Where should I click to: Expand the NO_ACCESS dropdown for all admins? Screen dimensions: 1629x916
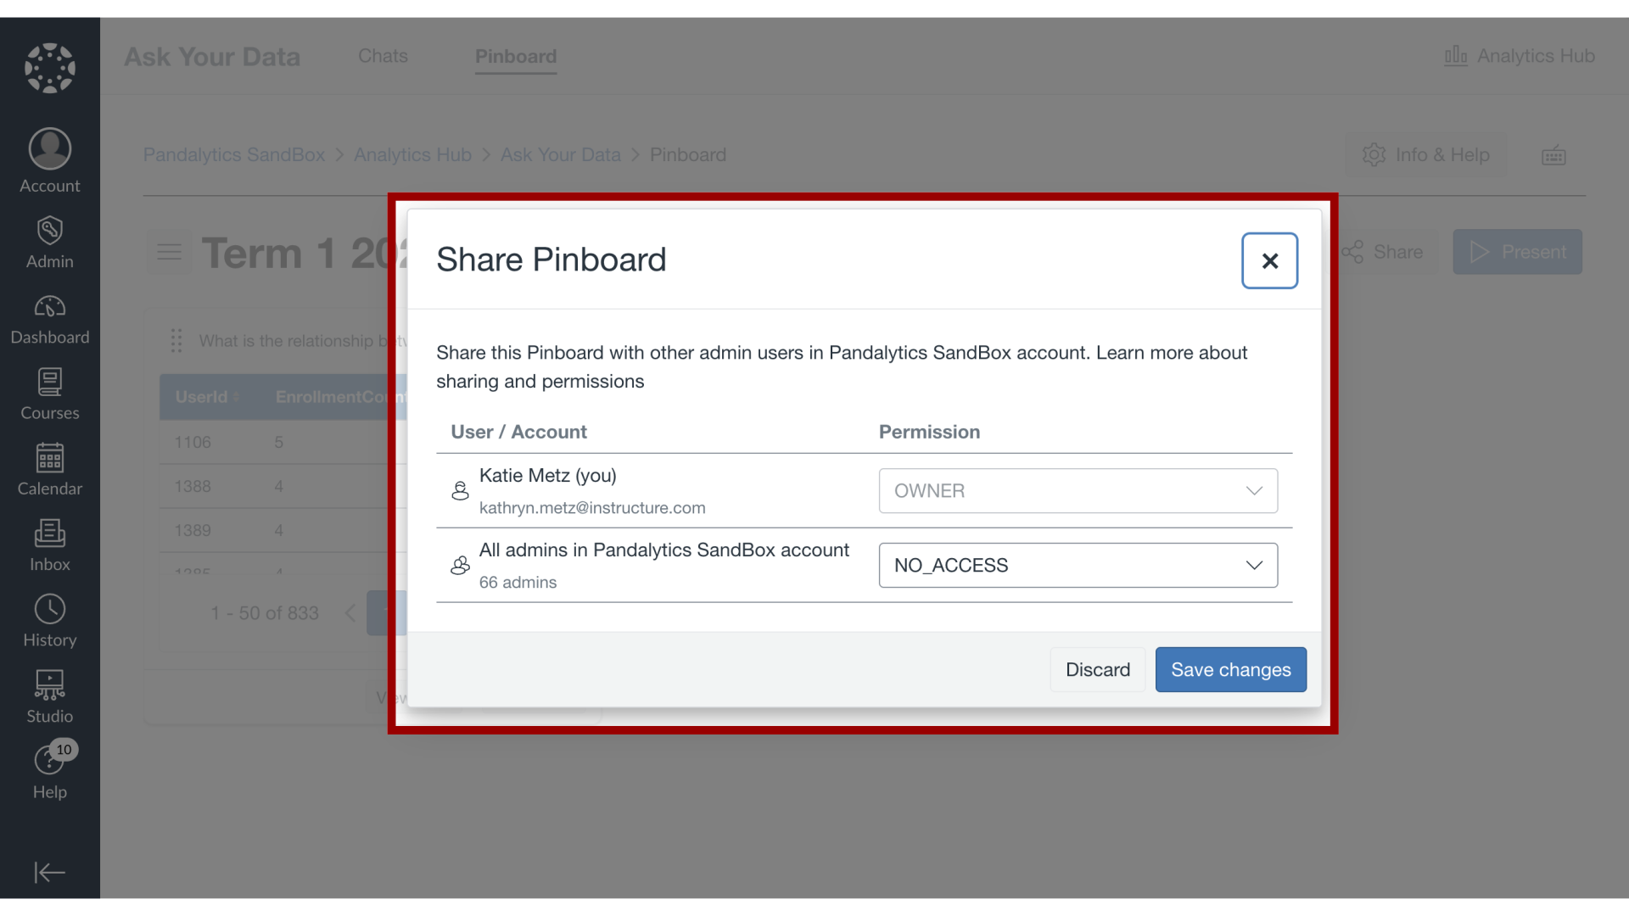tap(1254, 565)
